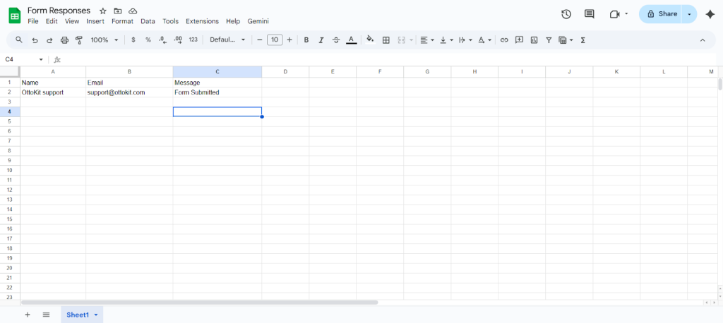Open the 100% zoom dropdown
The height and width of the screenshot is (323, 723).
coord(104,40)
